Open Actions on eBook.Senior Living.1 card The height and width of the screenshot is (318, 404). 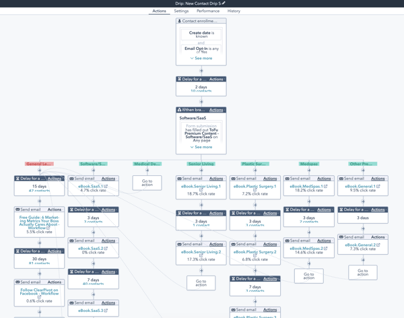(216, 179)
